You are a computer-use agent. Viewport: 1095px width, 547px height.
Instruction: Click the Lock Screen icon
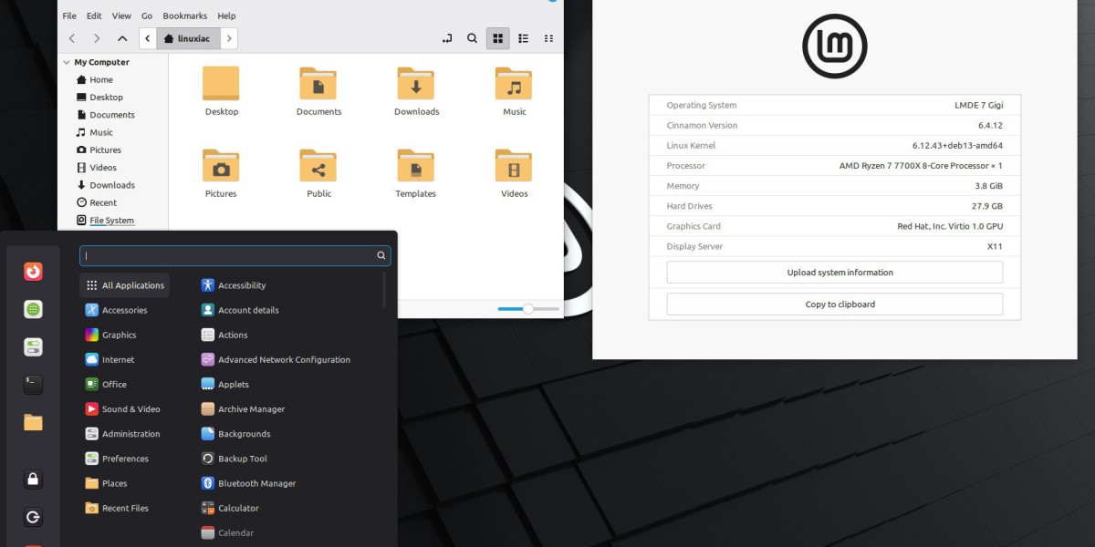coord(33,480)
